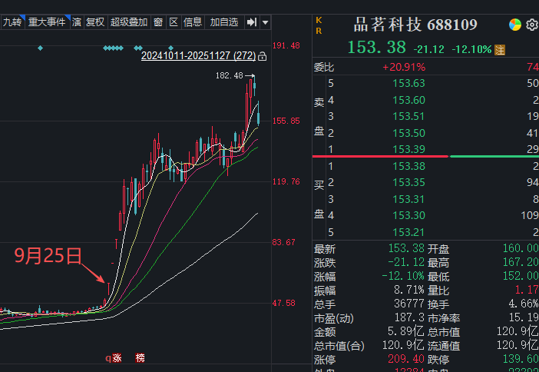Toggle the date range lock icon

point(263,56)
